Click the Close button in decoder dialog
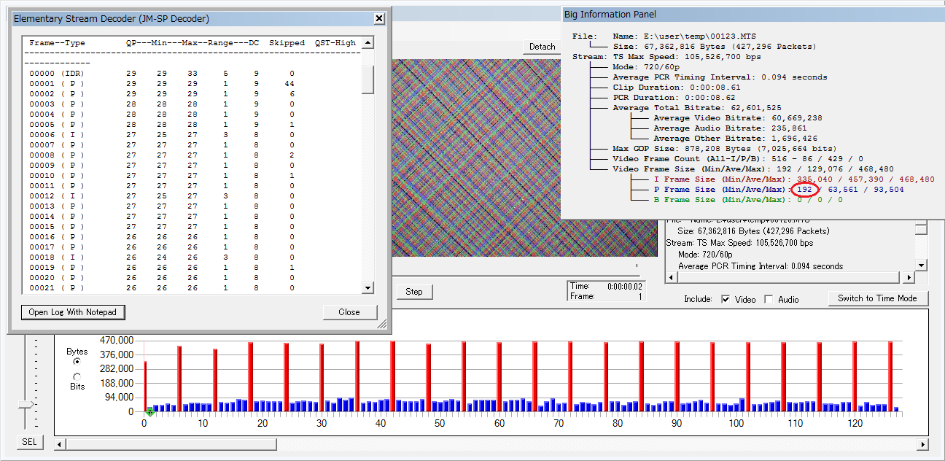 click(349, 312)
